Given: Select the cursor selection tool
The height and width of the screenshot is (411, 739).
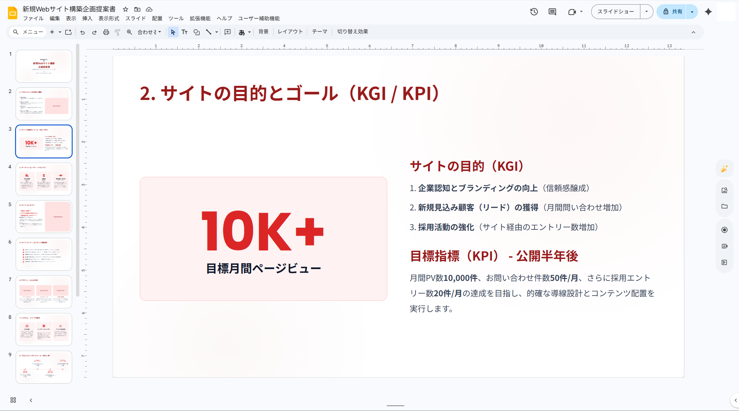Looking at the screenshot, I should point(173,32).
